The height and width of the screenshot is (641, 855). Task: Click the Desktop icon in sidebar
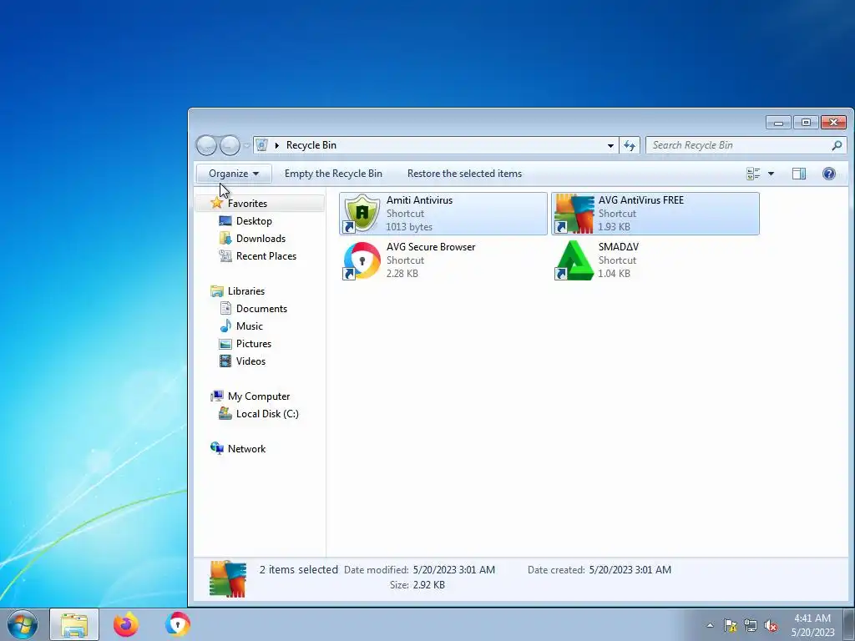pos(225,220)
